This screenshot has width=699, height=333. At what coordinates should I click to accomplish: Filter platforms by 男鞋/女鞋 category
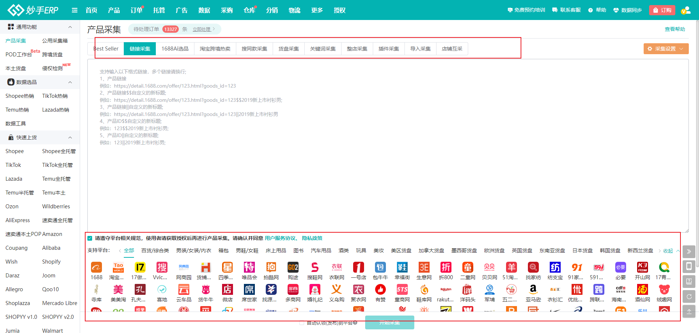pyautogui.click(x=247, y=251)
